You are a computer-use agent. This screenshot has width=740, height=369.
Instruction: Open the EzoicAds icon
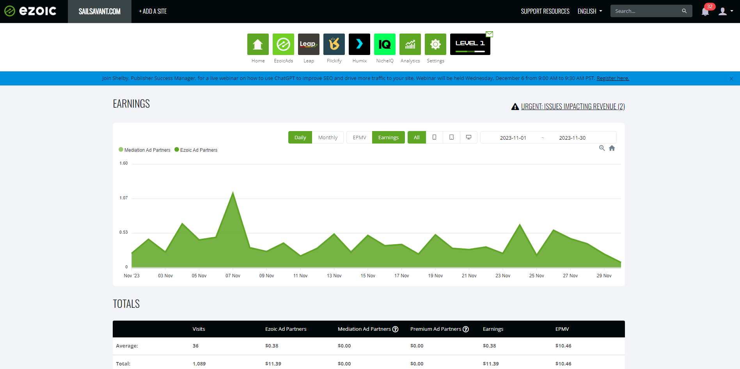(x=283, y=44)
